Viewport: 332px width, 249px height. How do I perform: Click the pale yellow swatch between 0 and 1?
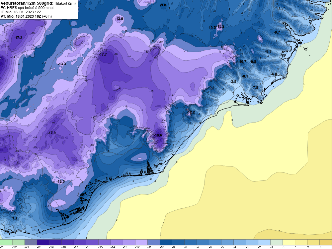pos(289,242)
